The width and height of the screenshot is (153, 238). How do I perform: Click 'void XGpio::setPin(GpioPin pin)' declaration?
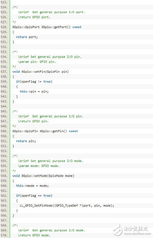pos(41,72)
